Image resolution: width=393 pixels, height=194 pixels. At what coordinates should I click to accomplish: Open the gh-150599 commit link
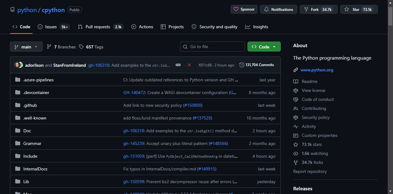pyautogui.click(x=134, y=182)
